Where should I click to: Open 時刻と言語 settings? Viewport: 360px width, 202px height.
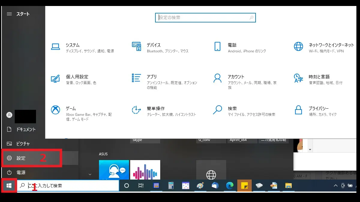click(x=318, y=79)
